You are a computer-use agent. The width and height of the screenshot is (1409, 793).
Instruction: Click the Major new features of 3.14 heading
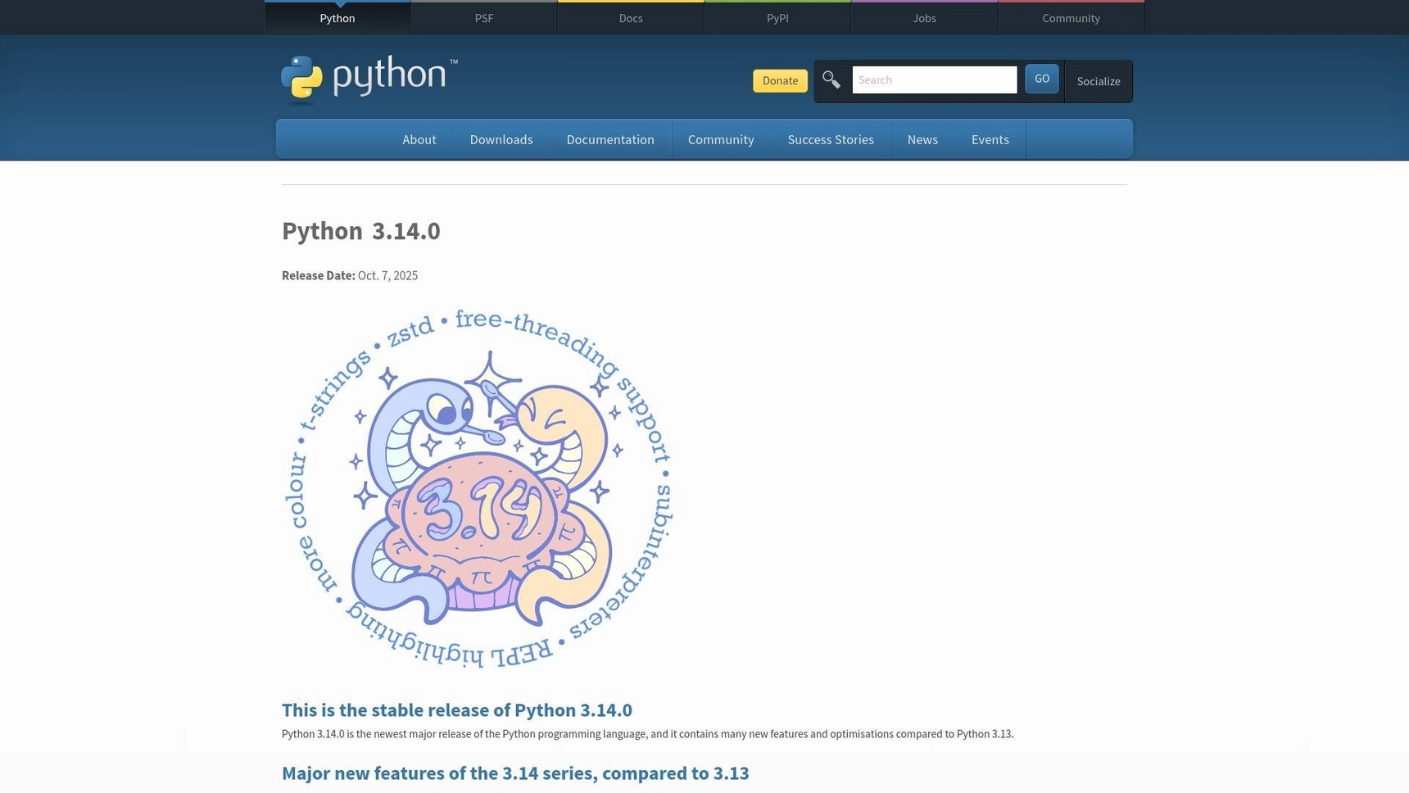point(515,773)
